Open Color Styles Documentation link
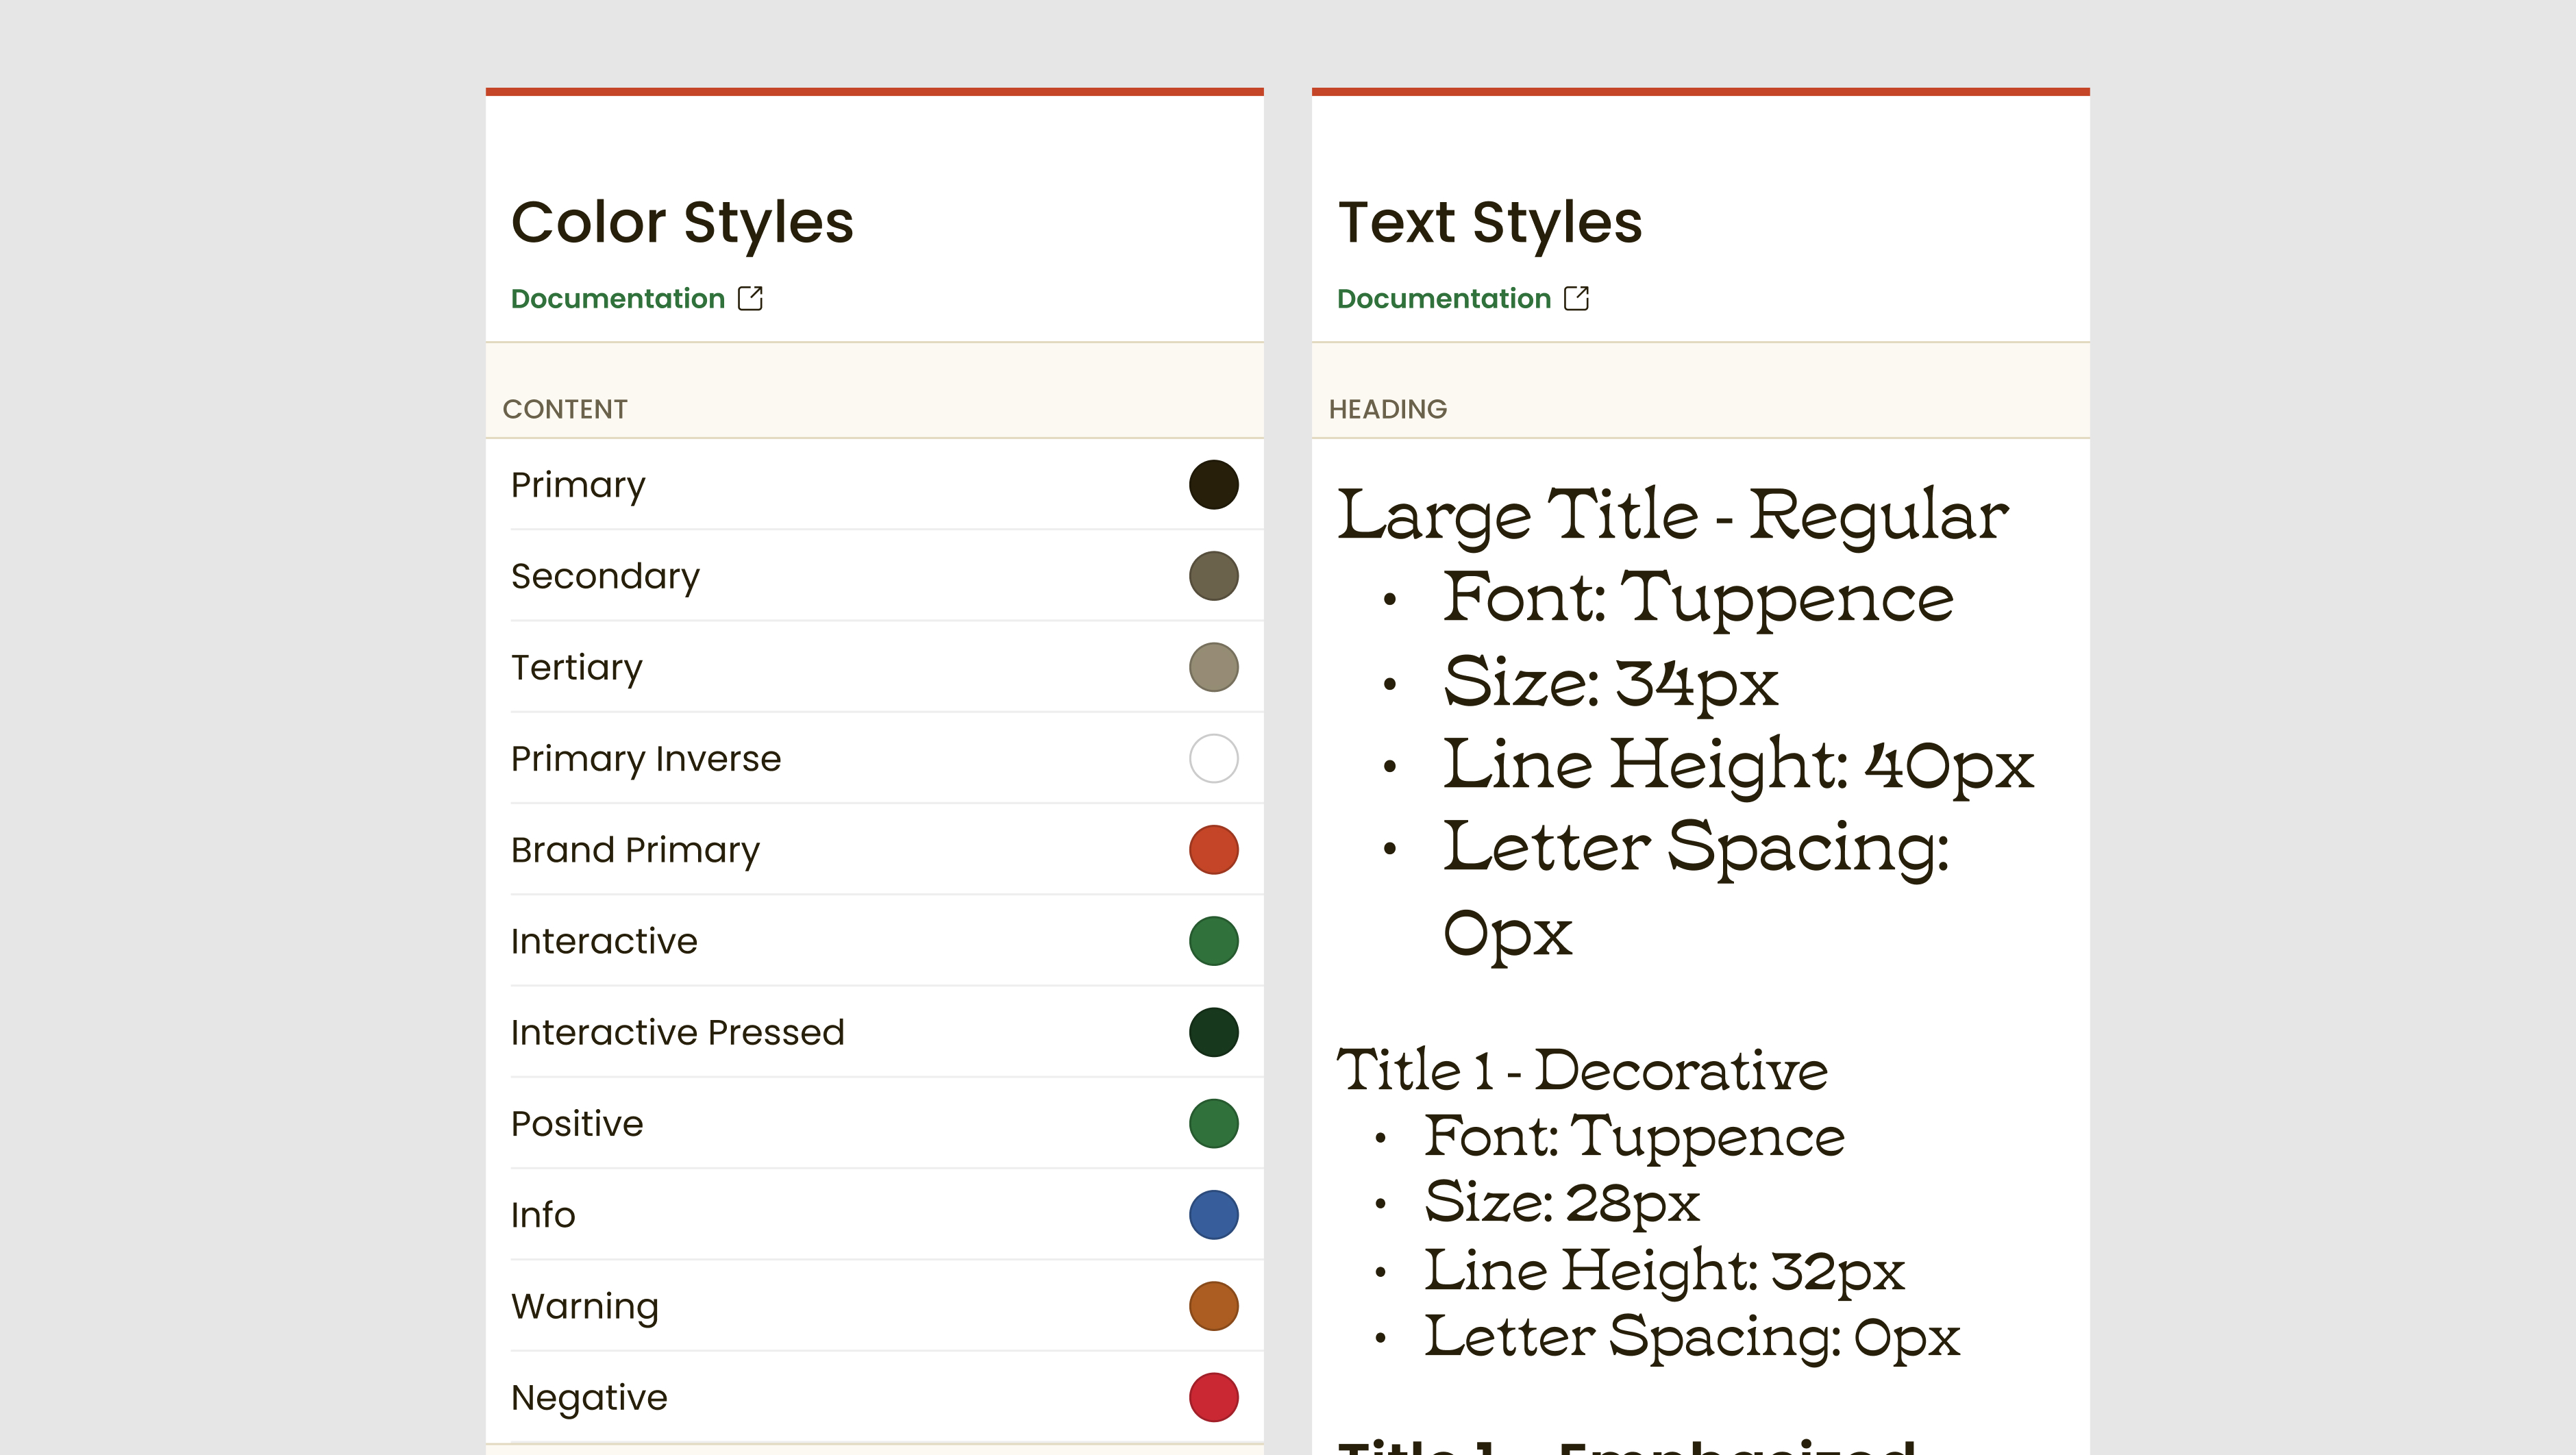2576x1455 pixels. click(617, 298)
